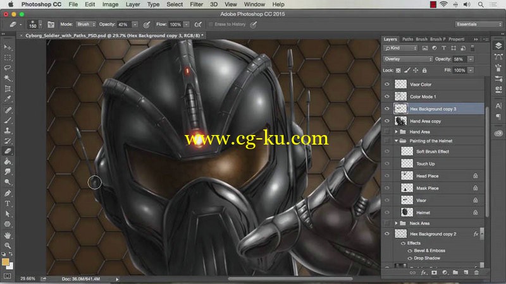Hide the Color Mode 1 layer

(387, 97)
